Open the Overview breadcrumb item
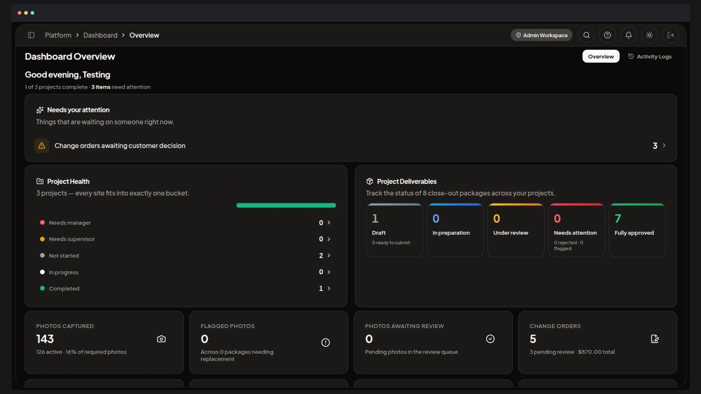 [x=144, y=35]
